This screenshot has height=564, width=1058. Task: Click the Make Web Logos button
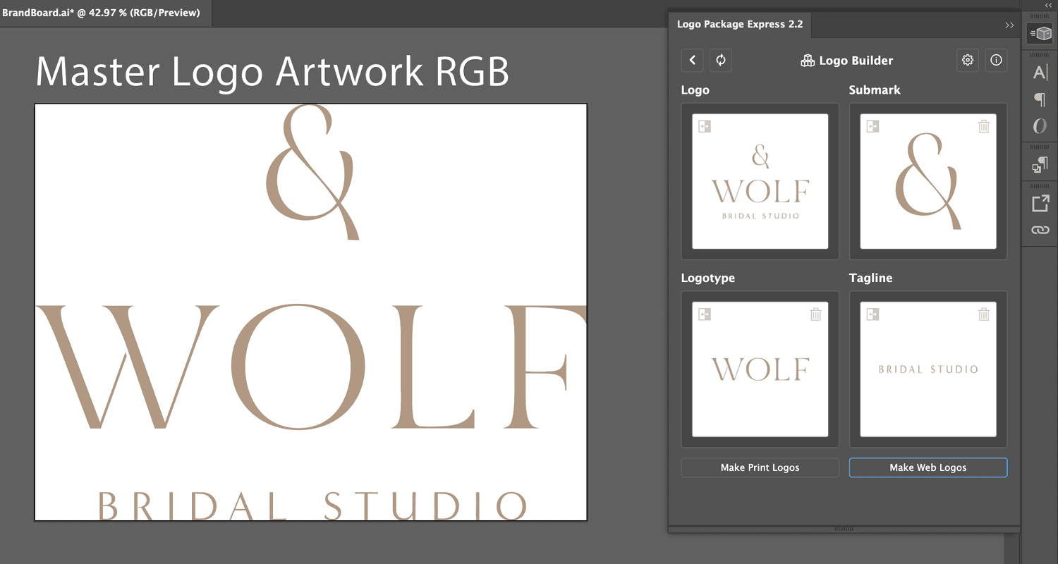pos(928,467)
